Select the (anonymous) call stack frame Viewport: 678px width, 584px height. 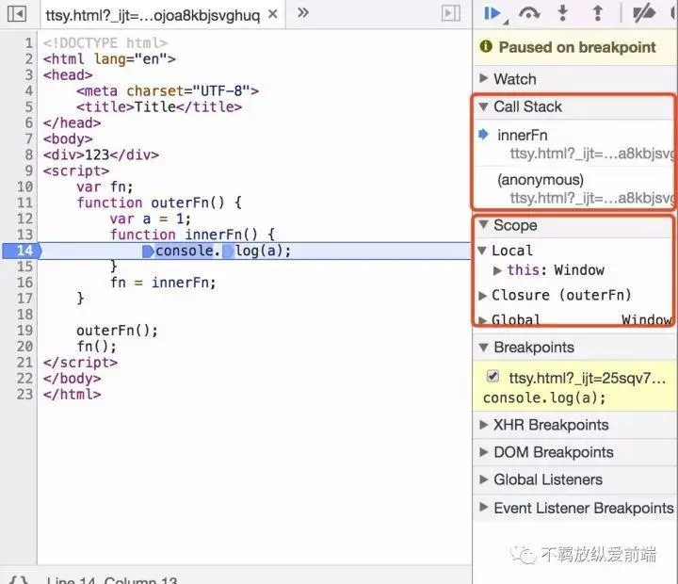[x=573, y=188]
